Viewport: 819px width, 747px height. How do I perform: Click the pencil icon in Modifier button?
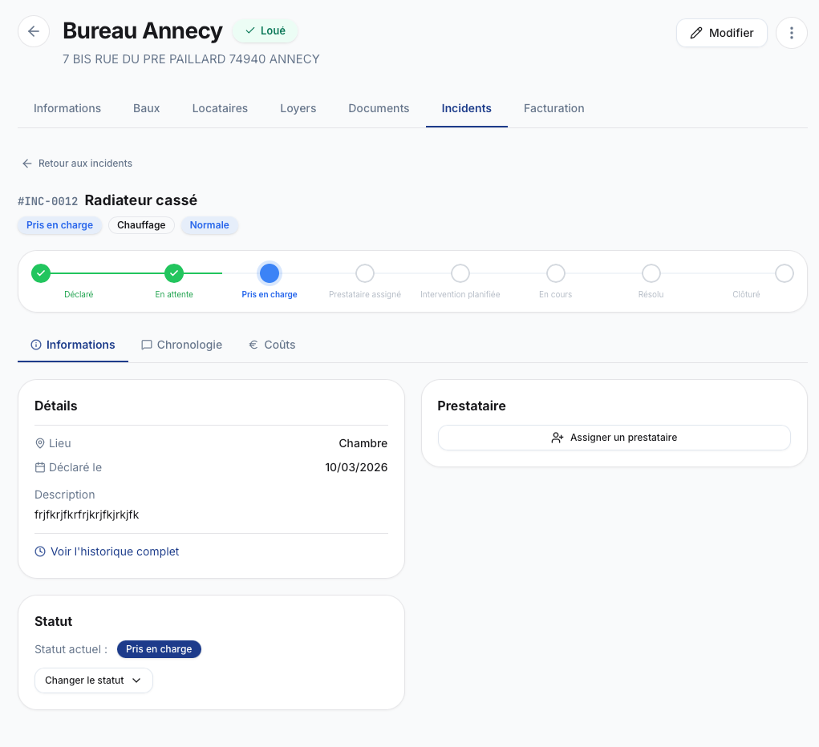coord(696,33)
